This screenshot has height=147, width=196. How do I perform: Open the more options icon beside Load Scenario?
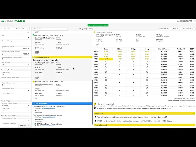click(29, 29)
